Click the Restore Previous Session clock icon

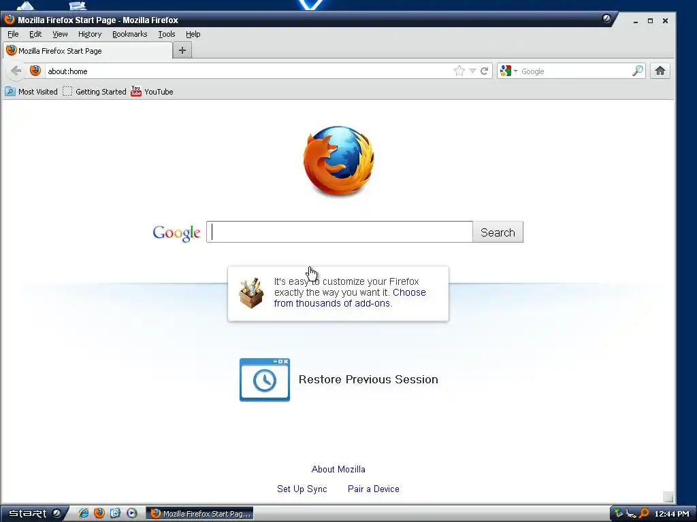[x=265, y=380]
